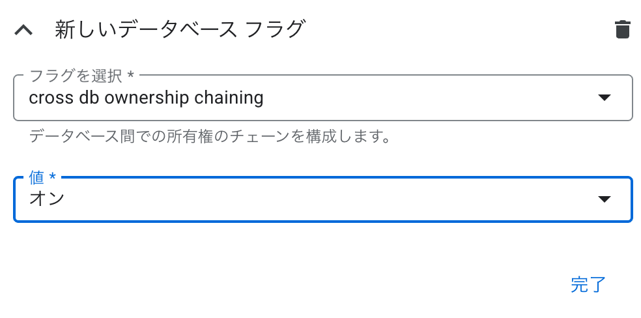This screenshot has width=641, height=318.
Task: Collapse the 新しいデータベース フラグ section chevron
Action: [x=23, y=30]
